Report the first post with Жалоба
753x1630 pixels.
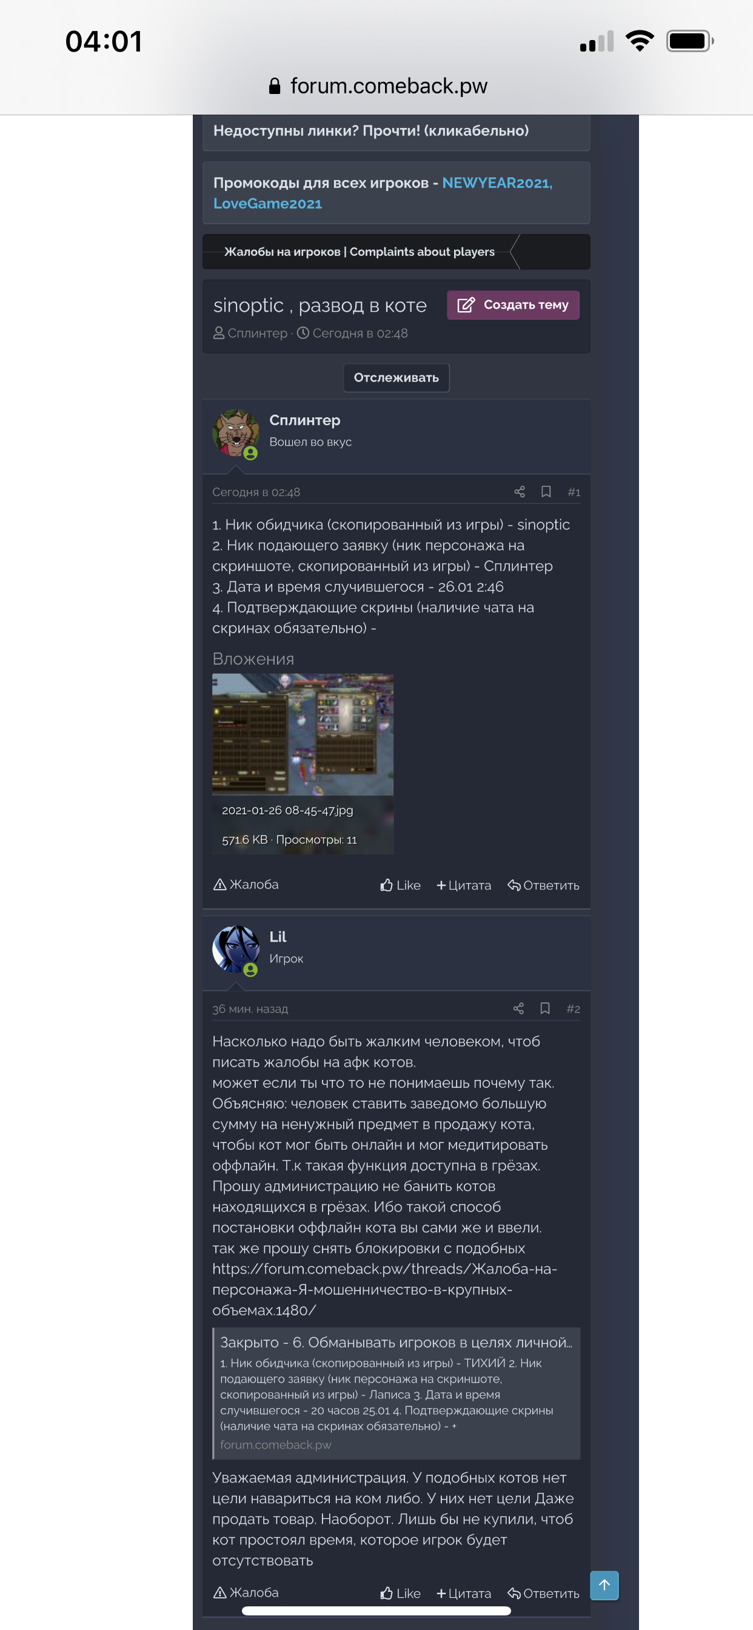[246, 885]
